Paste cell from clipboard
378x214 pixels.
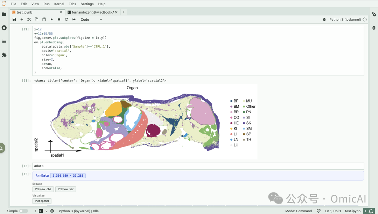pyautogui.click(x=44, y=20)
